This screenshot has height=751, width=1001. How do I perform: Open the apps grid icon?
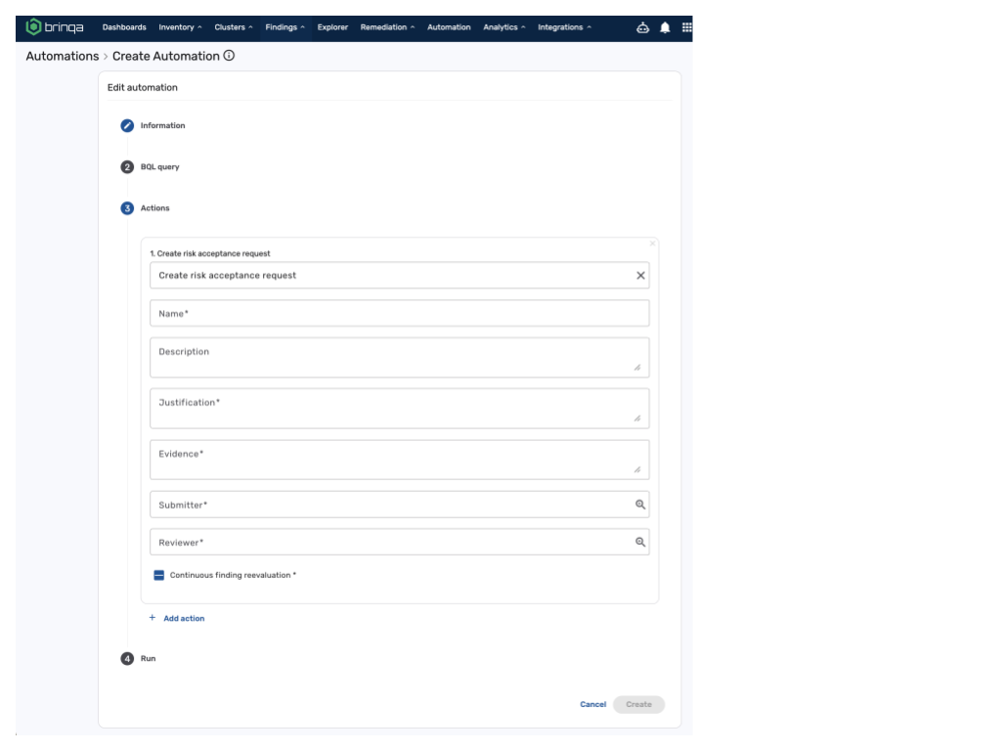tap(687, 27)
